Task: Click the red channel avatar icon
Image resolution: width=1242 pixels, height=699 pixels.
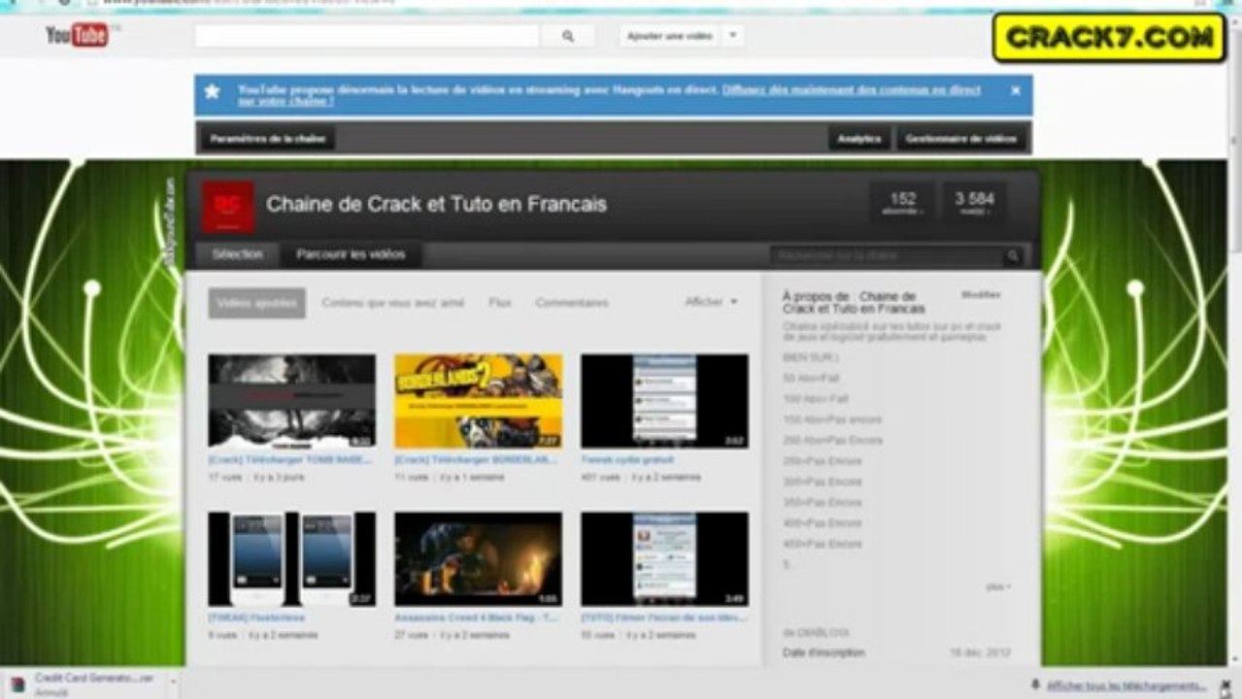Action: [x=227, y=205]
